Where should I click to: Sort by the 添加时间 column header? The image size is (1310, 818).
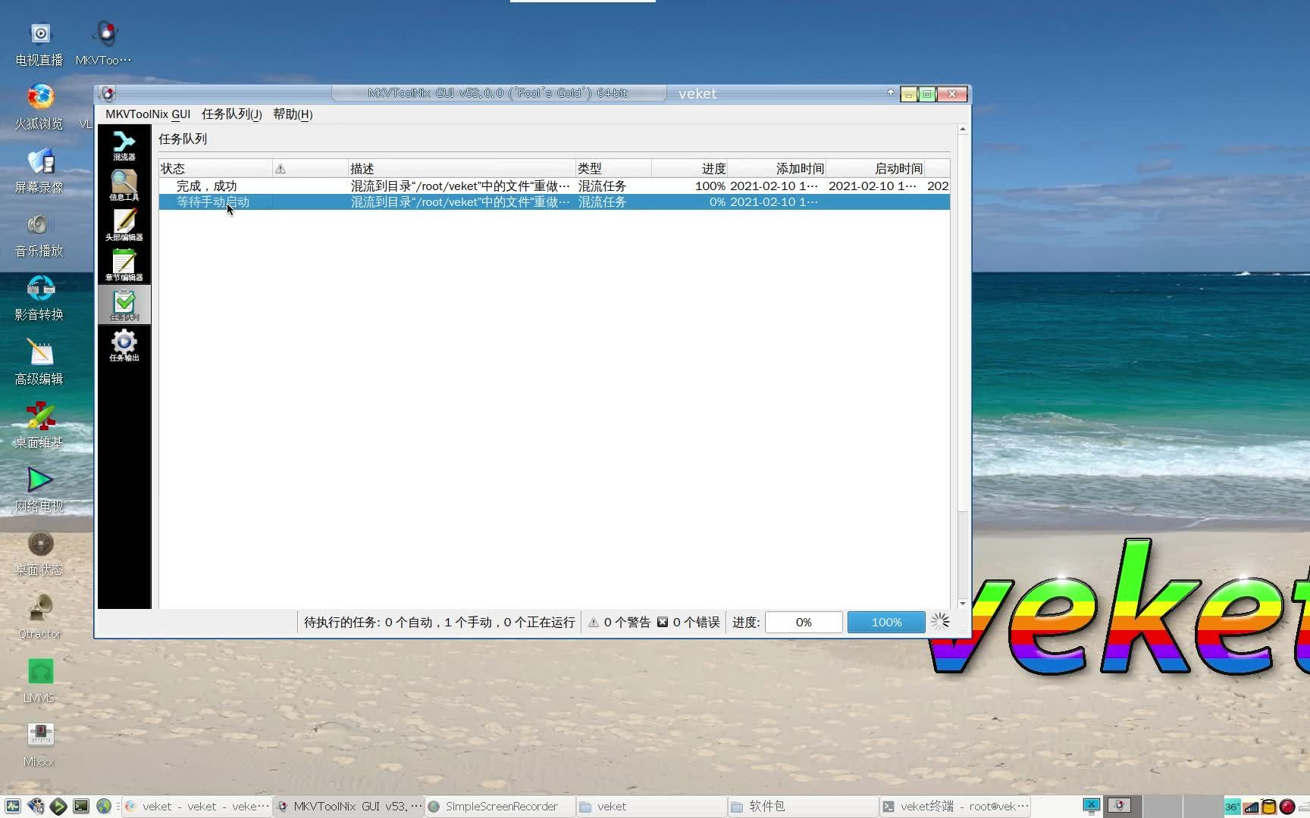(x=776, y=168)
